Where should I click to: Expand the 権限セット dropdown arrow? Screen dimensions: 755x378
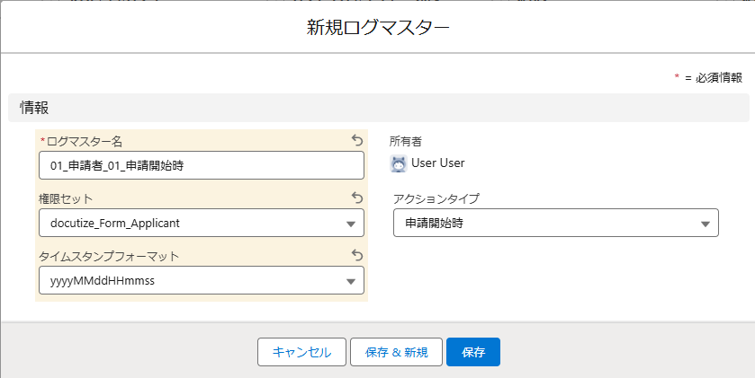(x=351, y=224)
